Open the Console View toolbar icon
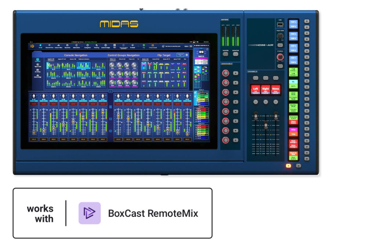 58,46
